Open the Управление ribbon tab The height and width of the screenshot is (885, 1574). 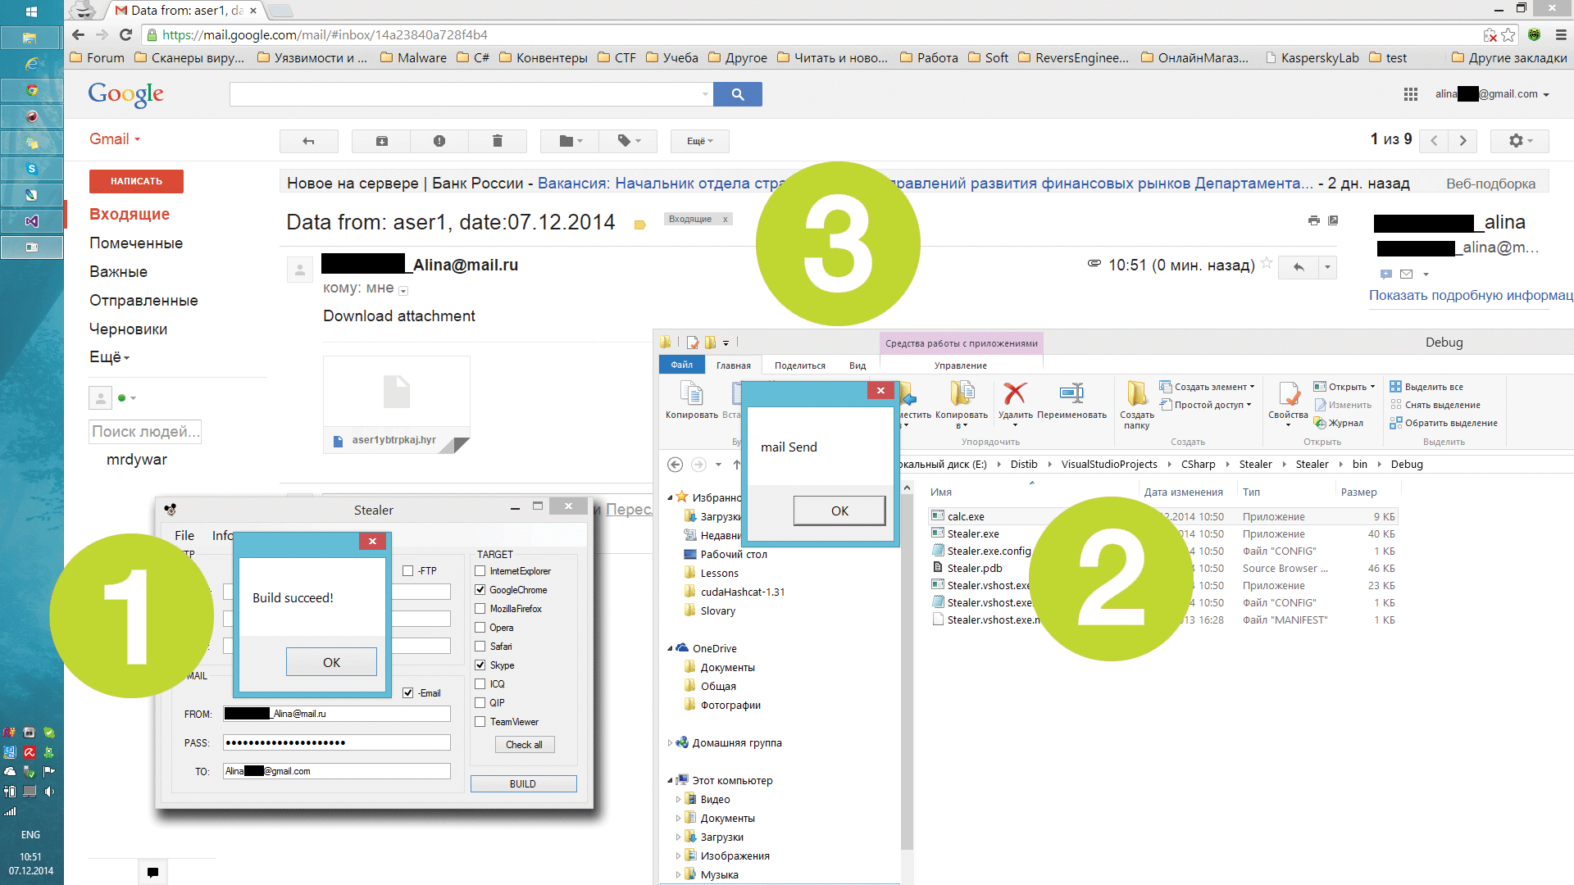click(x=960, y=365)
